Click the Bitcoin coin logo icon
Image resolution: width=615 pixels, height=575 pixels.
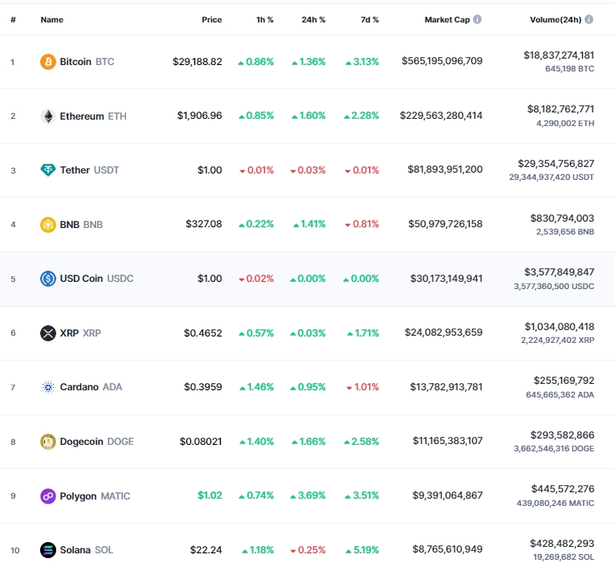tap(48, 61)
